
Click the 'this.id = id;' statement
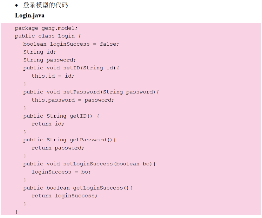point(53,76)
